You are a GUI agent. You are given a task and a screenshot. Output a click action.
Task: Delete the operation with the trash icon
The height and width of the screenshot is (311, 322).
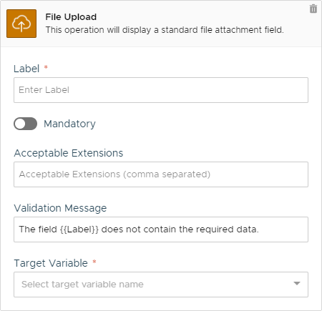point(313,9)
